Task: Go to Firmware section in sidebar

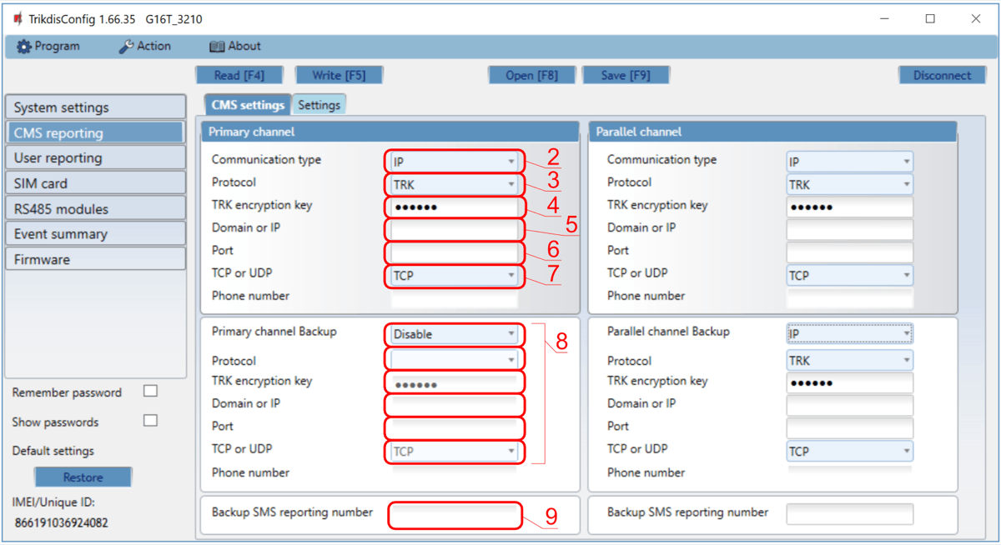Action: tap(95, 259)
